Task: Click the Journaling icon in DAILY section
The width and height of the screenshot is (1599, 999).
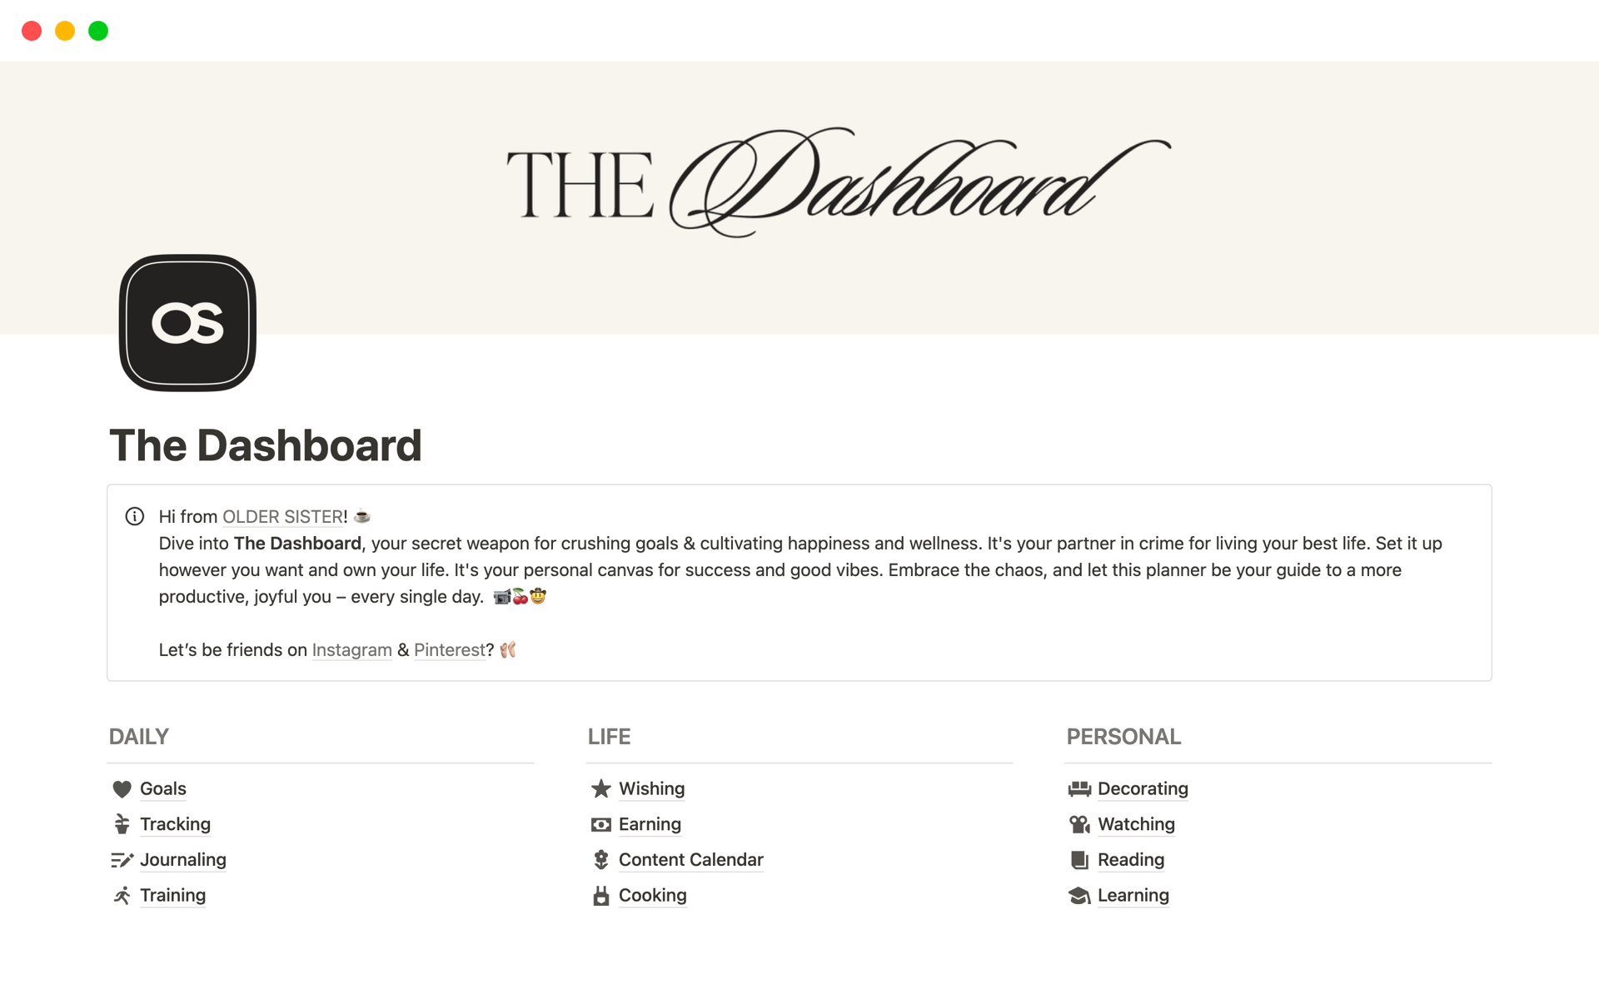Action: coord(122,860)
